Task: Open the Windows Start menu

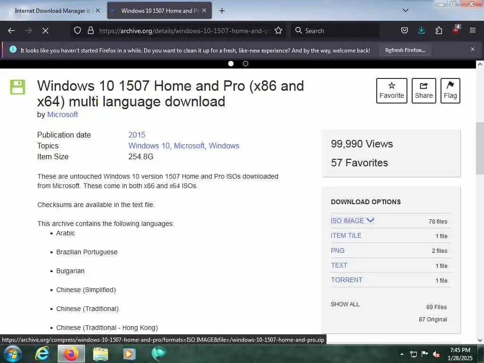Action: [12, 354]
